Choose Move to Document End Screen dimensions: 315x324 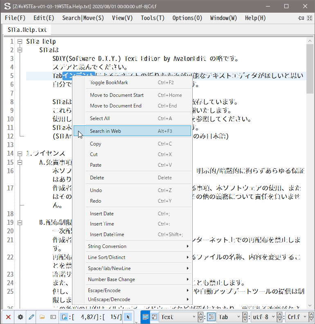(133, 106)
